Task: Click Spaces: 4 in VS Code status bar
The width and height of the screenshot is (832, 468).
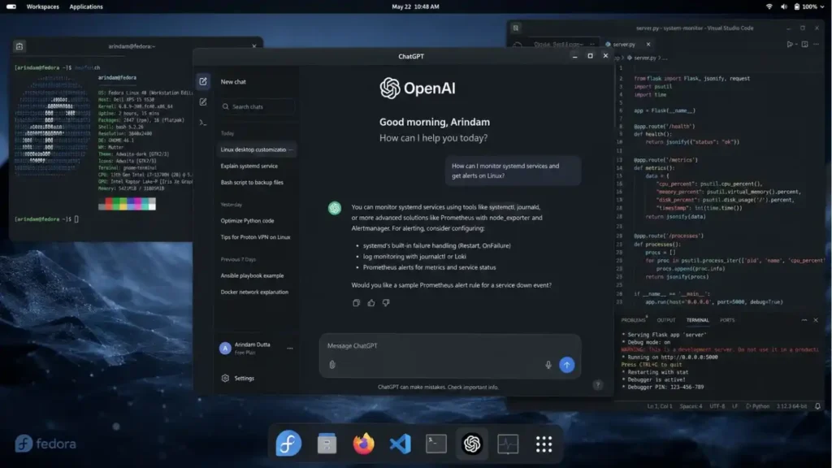Action: 691,406
